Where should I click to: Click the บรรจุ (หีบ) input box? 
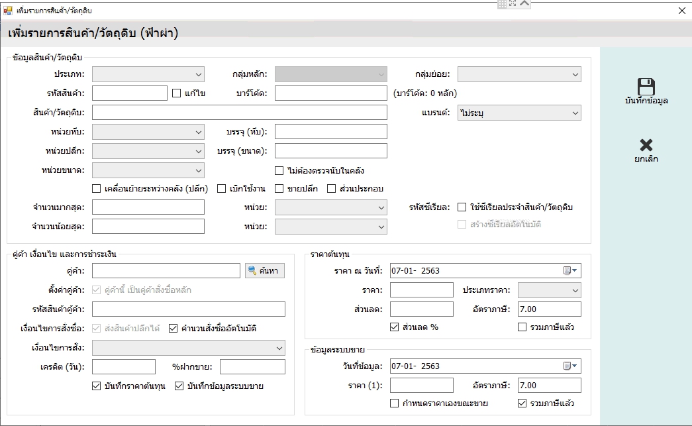click(x=331, y=132)
